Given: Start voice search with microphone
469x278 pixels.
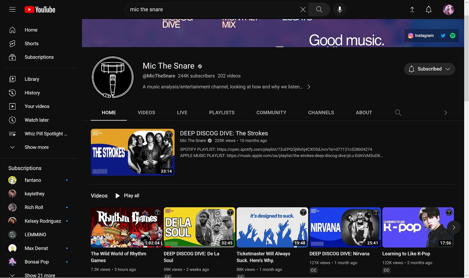Looking at the screenshot, I should (x=340, y=10).
